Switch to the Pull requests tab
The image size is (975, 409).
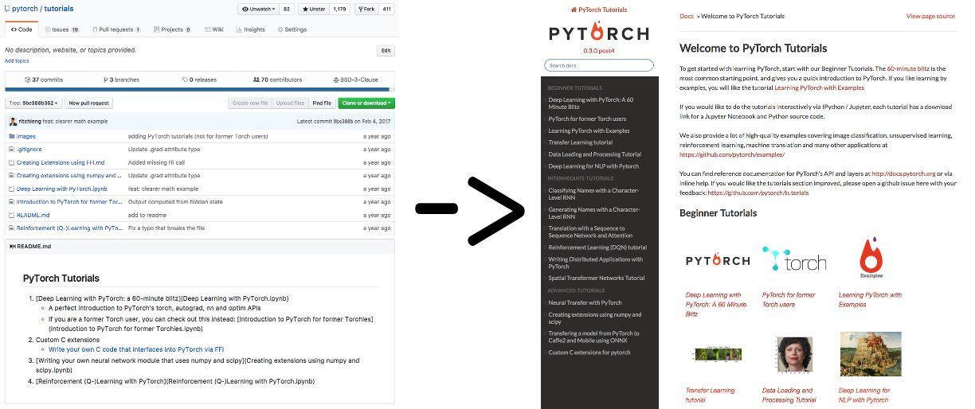tap(116, 29)
